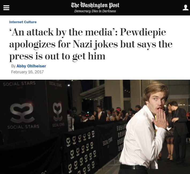Open the Pewdiepie red carpet photo
The image size is (190, 174).
click(95, 127)
